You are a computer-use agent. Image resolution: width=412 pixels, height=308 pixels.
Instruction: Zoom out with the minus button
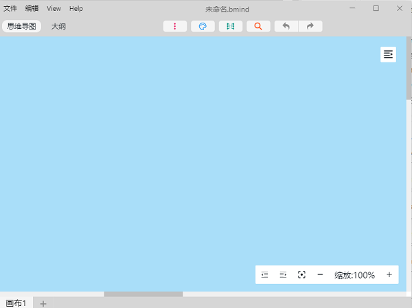coord(320,275)
